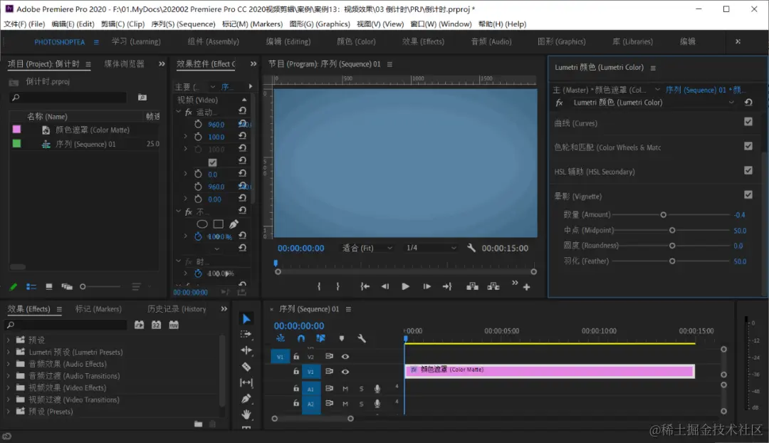
Task: Open playback resolution 1/4 dropdown
Action: [431, 248]
